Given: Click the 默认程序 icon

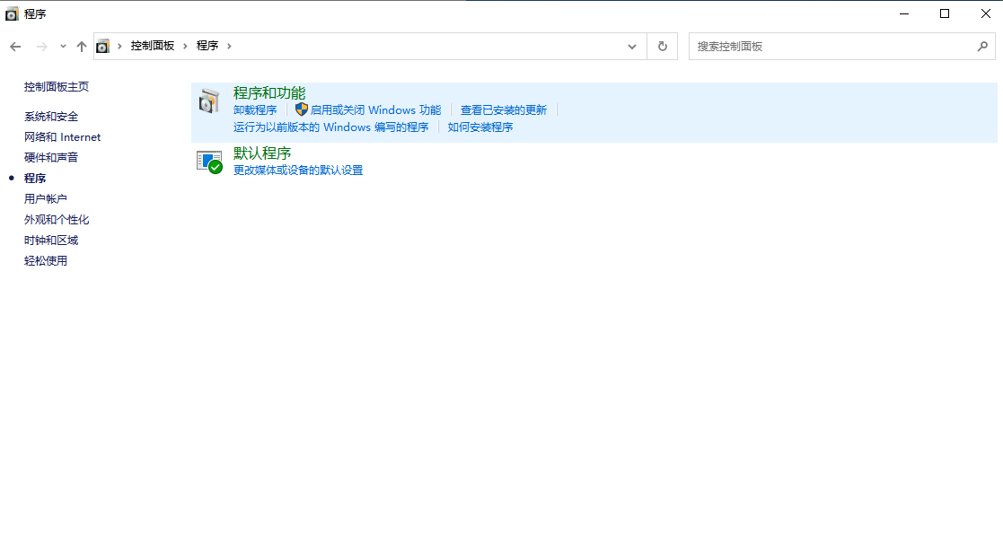Looking at the screenshot, I should tap(208, 162).
